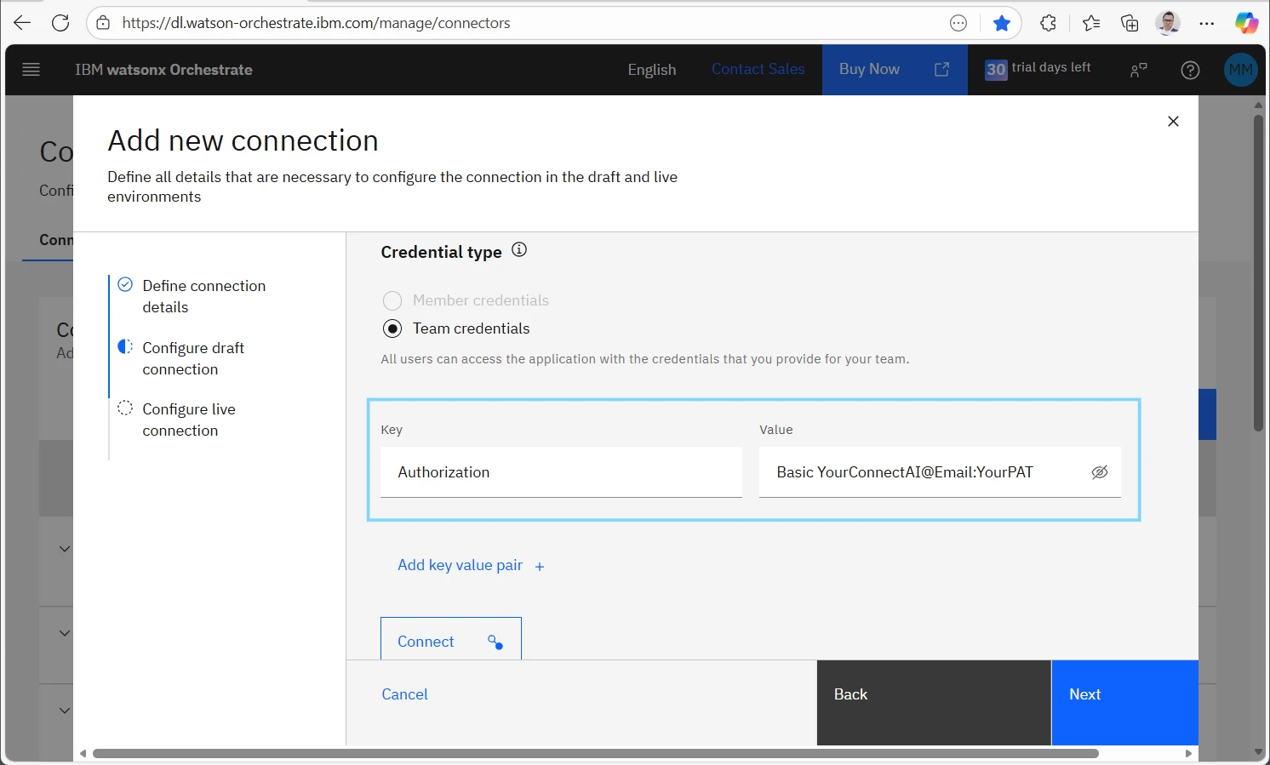Screen dimensions: 1270x765
Task: Open the Copilot icon in the browser
Action: (1246, 23)
